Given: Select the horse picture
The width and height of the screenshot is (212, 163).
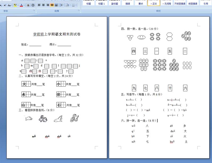Looking at the screenshot, I should pyautogui.click(x=58, y=119).
